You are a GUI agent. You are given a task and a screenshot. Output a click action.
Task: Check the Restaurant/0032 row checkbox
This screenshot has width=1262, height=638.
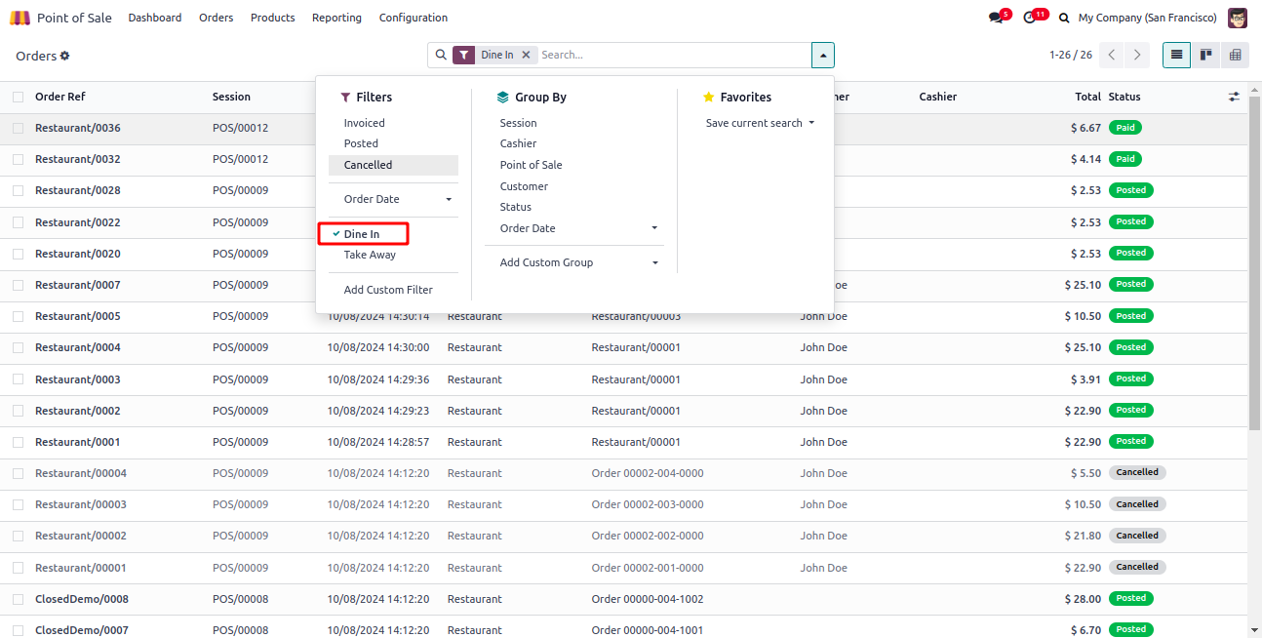pyautogui.click(x=18, y=159)
